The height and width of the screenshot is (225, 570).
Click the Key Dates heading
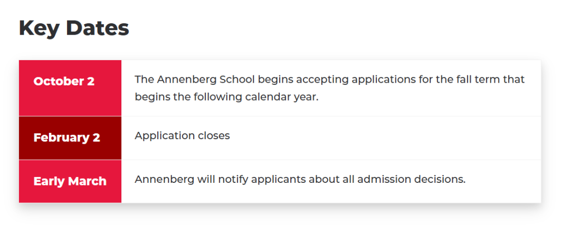pos(74,28)
